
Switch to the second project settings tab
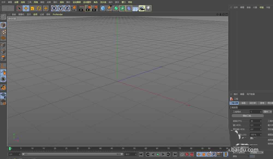(x=244, y=103)
